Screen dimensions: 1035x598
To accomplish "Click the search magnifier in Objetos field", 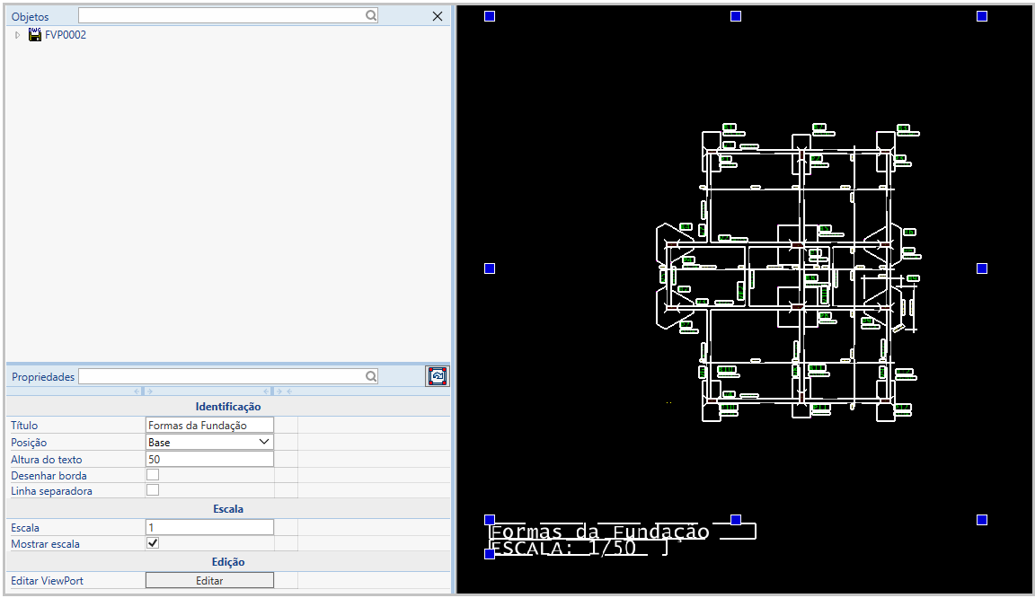I will pos(370,16).
